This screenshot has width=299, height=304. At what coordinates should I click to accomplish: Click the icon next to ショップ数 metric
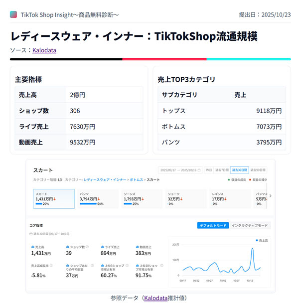[x=68, y=247]
